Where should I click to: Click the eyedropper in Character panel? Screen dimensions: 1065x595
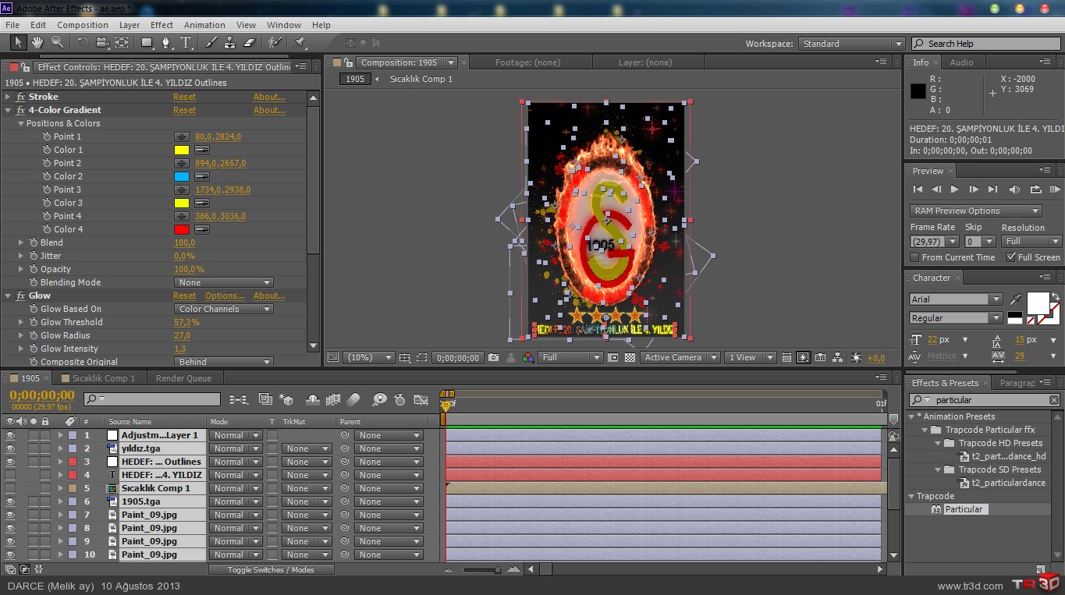pyautogui.click(x=1015, y=299)
